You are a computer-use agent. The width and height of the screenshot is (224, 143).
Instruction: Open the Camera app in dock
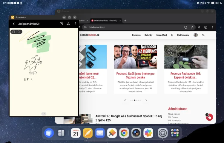tap(136, 133)
